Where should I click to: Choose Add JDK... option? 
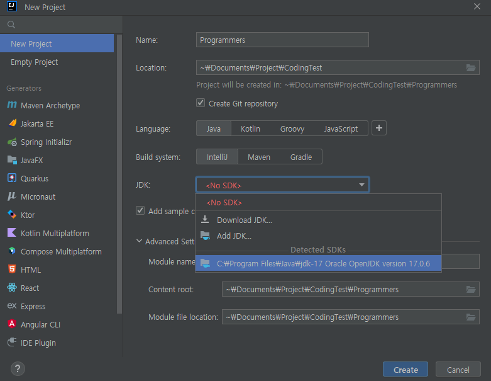coord(318,236)
